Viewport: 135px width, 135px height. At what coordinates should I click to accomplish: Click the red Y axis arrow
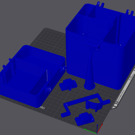tap(100, 128)
